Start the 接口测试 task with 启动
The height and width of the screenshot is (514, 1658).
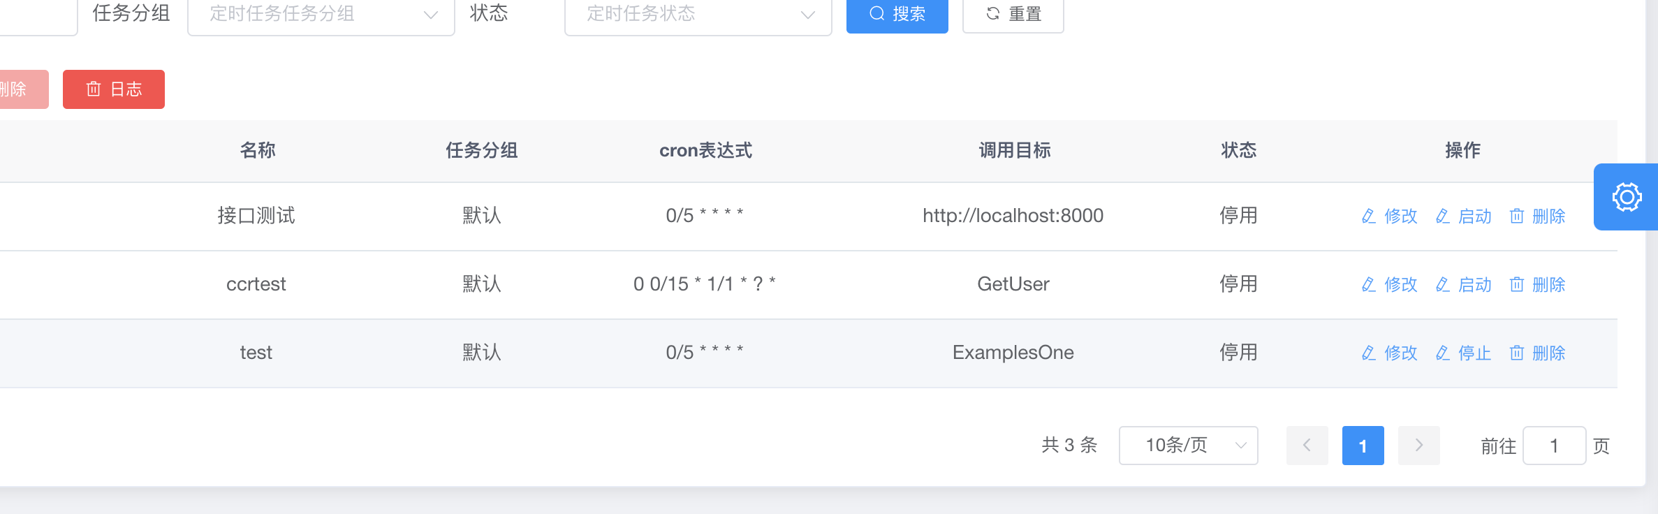(1464, 216)
